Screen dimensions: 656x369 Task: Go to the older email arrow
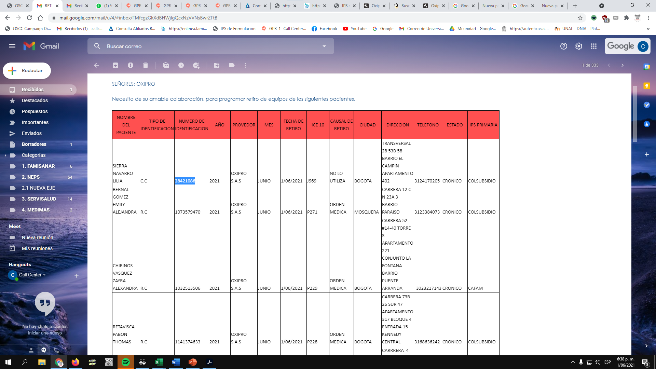(x=623, y=65)
